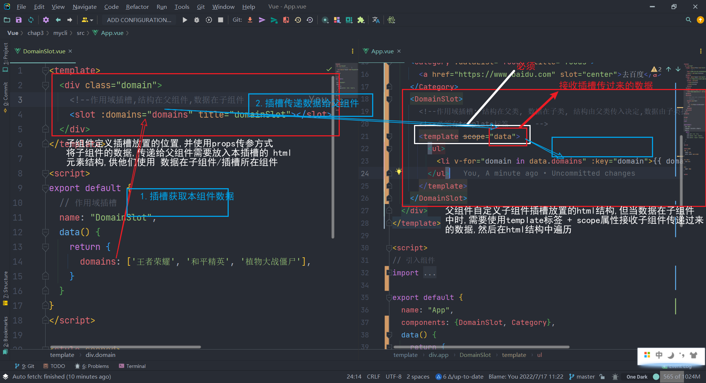Click the intention lightbulb on line 24
Screen dimensions: 706x383
(399, 171)
